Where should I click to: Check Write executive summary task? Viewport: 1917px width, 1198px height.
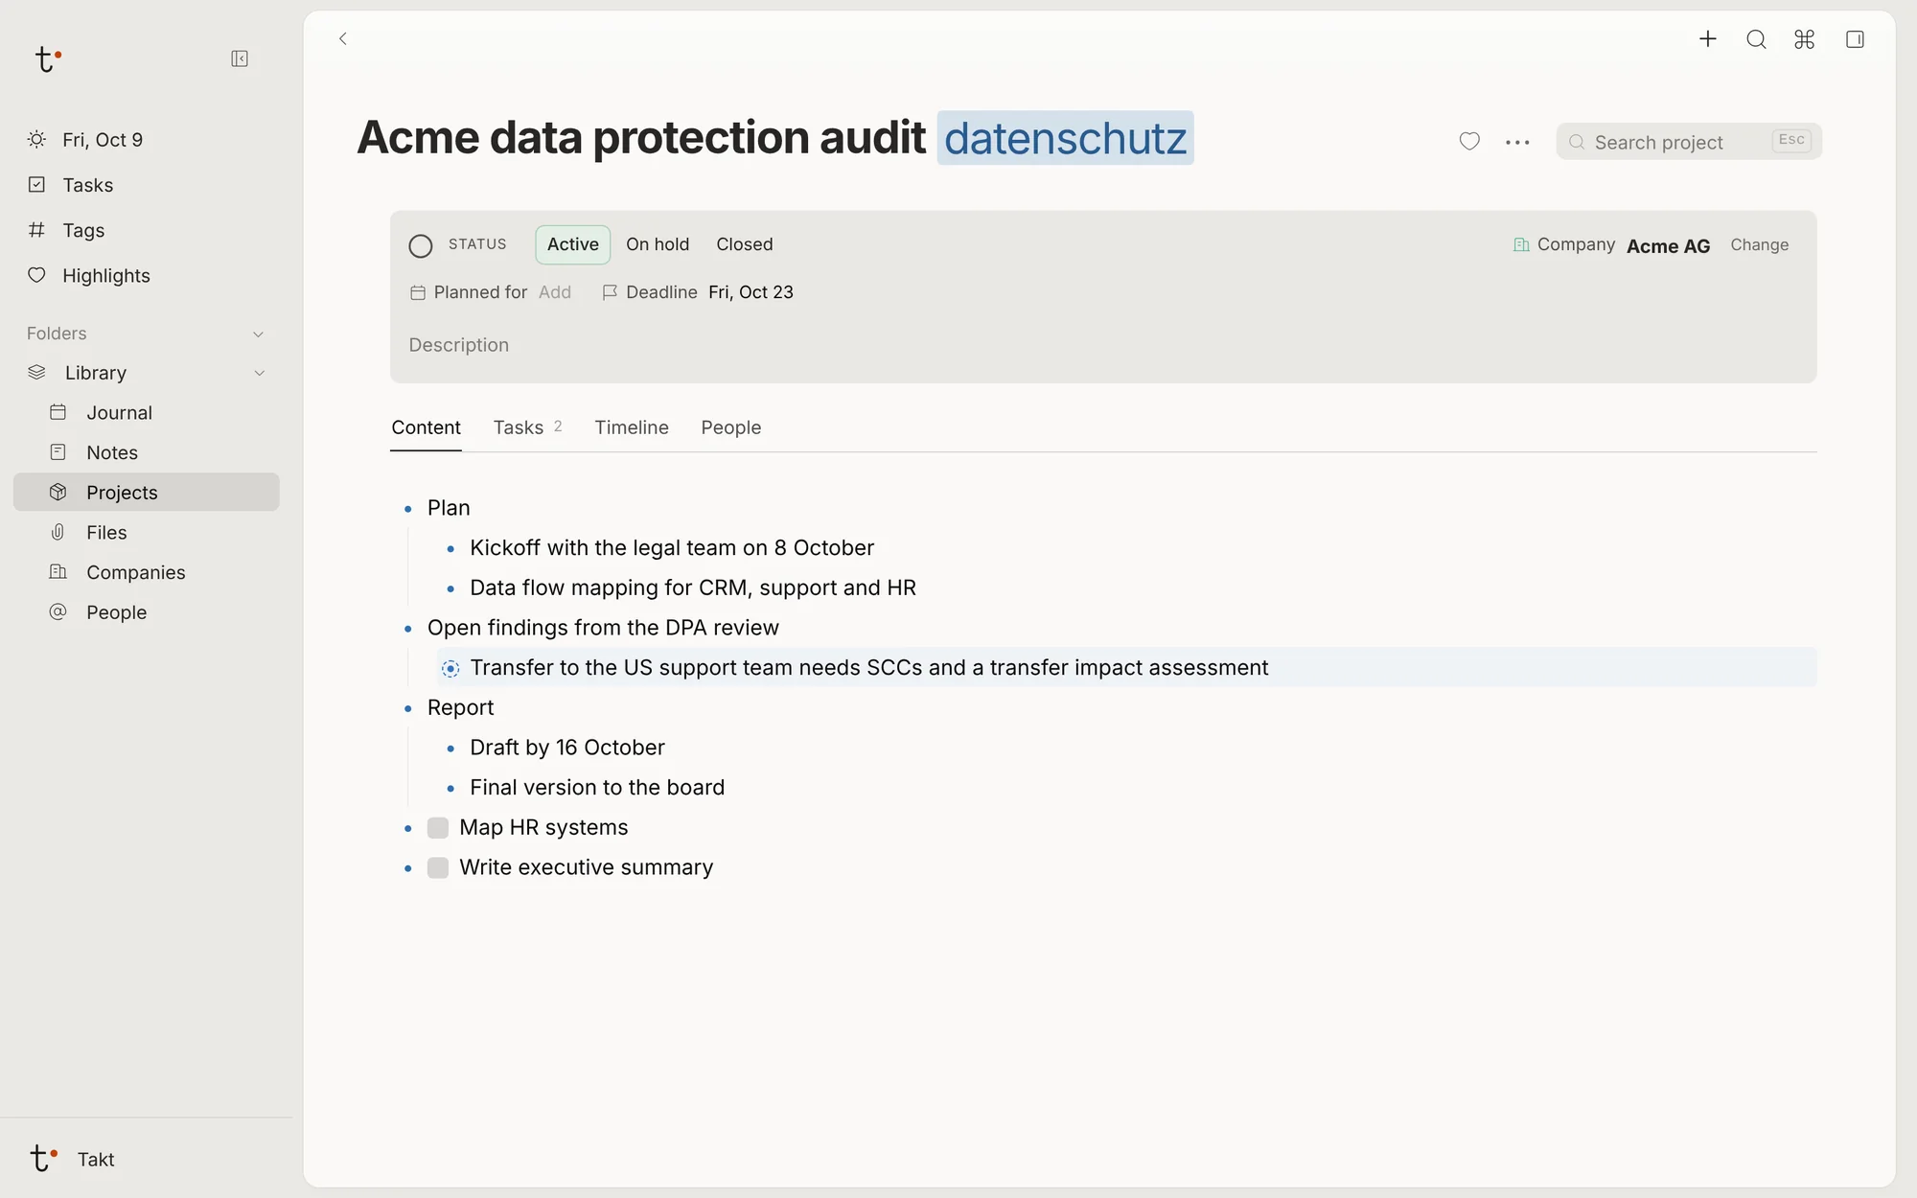(x=438, y=867)
